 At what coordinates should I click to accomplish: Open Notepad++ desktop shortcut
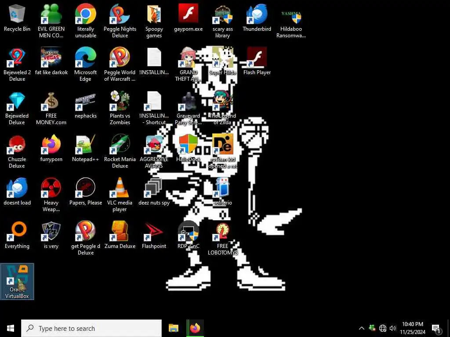[x=86, y=148]
